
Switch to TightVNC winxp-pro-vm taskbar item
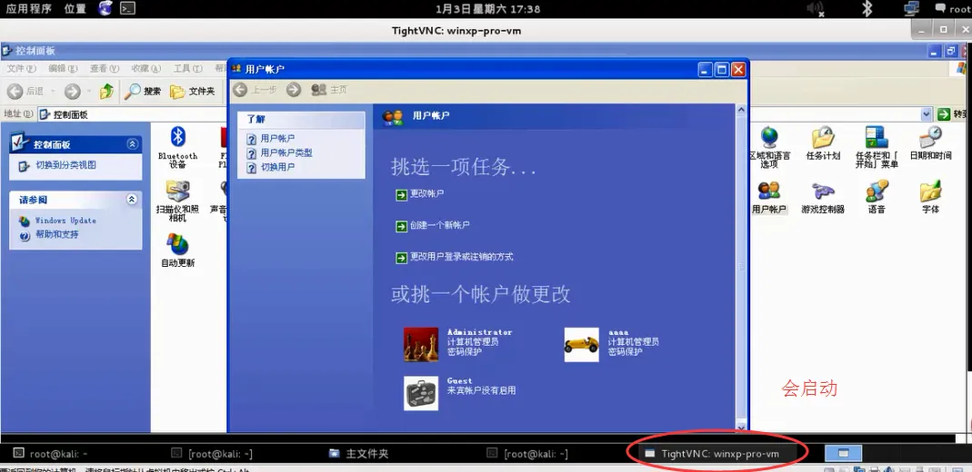(x=719, y=454)
